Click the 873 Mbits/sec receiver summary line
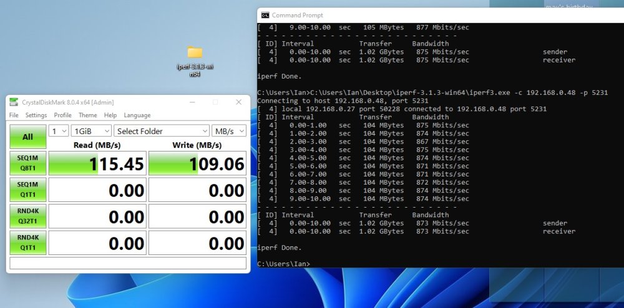 point(416,231)
